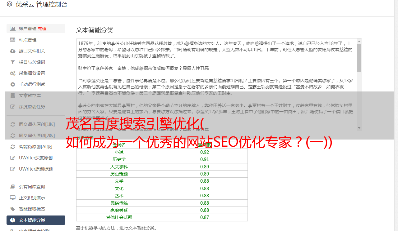Click the text area scrollbar up arrow
398x231 pixels.
[x=359, y=41]
